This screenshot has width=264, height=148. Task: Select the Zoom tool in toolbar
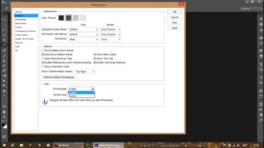[x=4, y=117]
